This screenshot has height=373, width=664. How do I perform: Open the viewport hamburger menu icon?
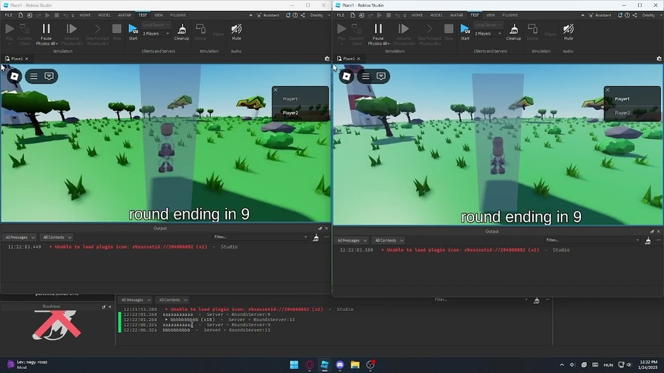pyautogui.click(x=32, y=76)
